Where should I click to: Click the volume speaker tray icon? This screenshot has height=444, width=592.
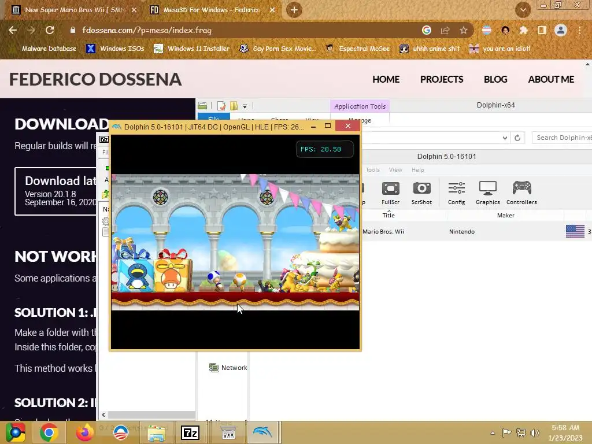click(534, 432)
